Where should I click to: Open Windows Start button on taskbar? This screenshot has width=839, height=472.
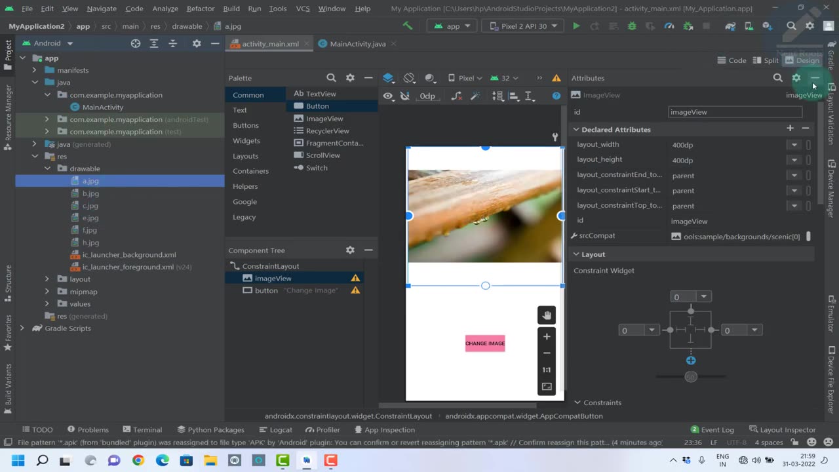(18, 461)
